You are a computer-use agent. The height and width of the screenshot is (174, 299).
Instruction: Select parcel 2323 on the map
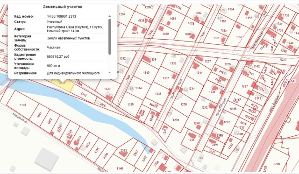123,150
